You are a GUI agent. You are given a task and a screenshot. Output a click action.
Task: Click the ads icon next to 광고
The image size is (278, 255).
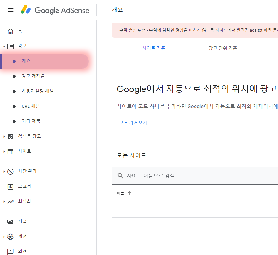point(10,46)
